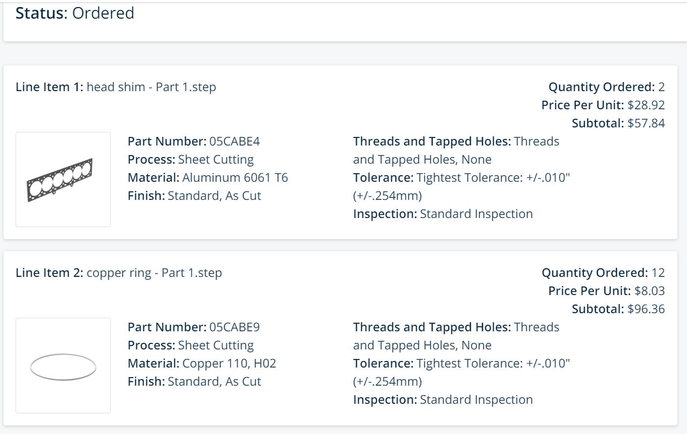Click the head shim gasket thumbnail
Viewport: 687px width, 434px height.
tap(63, 179)
